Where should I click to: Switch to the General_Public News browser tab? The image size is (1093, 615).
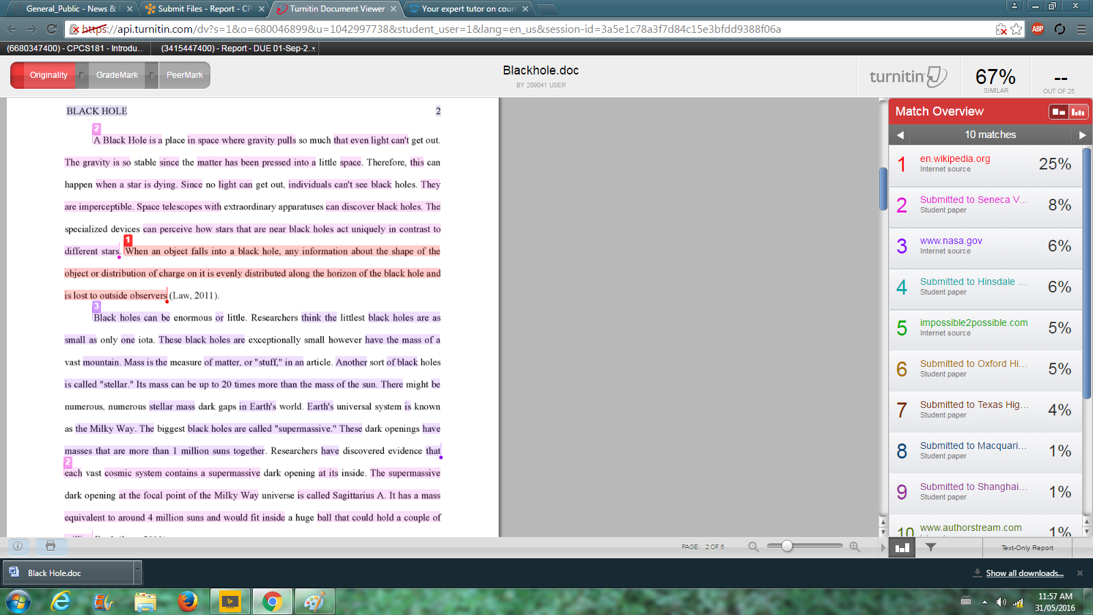pos(71,9)
